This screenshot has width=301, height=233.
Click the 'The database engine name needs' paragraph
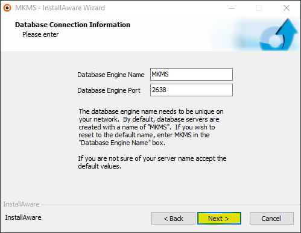[x=151, y=127]
